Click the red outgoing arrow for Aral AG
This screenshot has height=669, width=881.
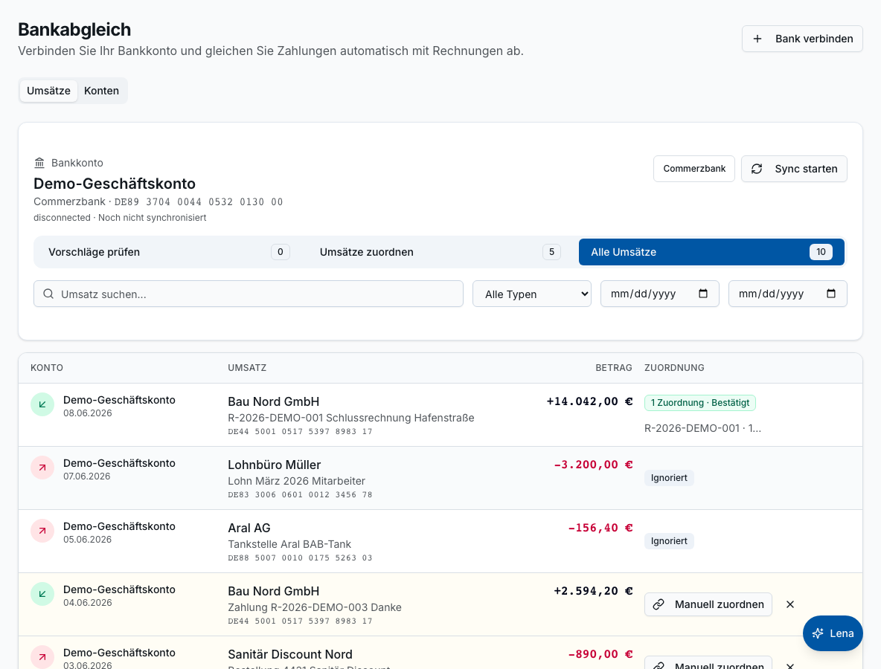coord(42,531)
